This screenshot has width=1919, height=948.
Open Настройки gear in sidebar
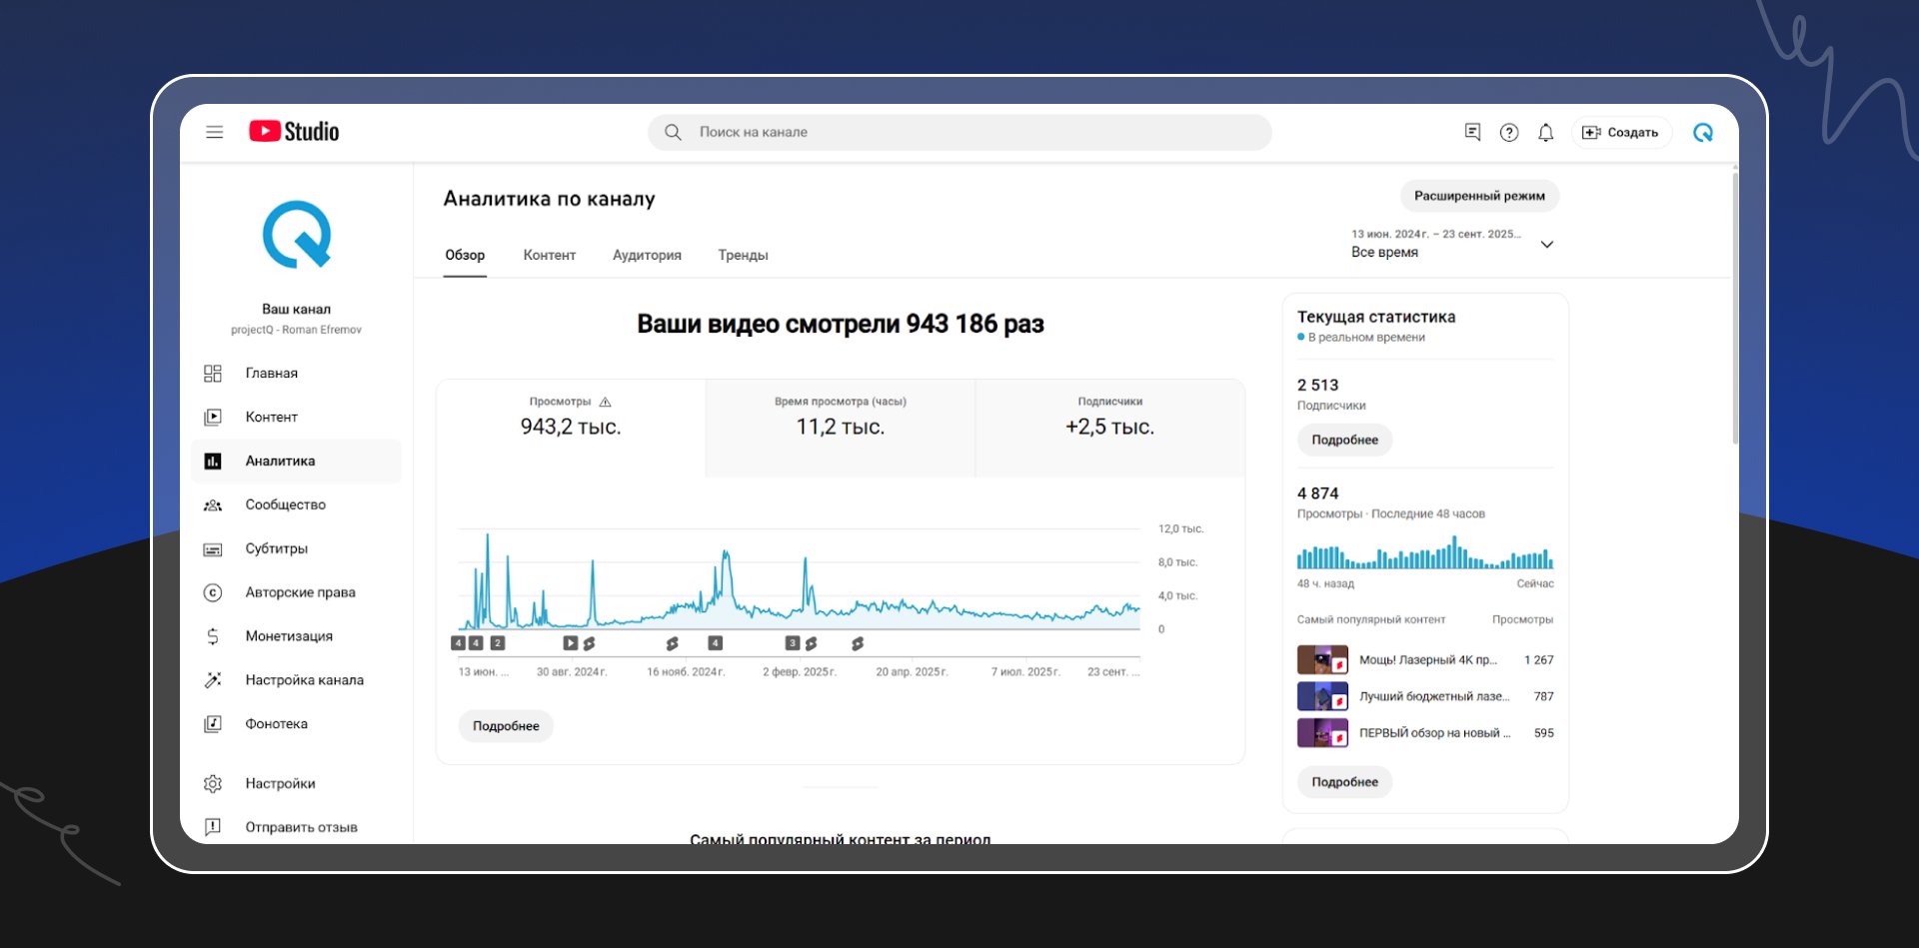coord(213,784)
